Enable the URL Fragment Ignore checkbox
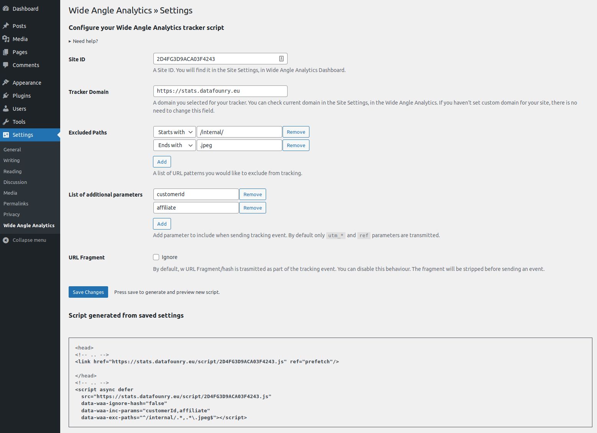 tap(156, 257)
